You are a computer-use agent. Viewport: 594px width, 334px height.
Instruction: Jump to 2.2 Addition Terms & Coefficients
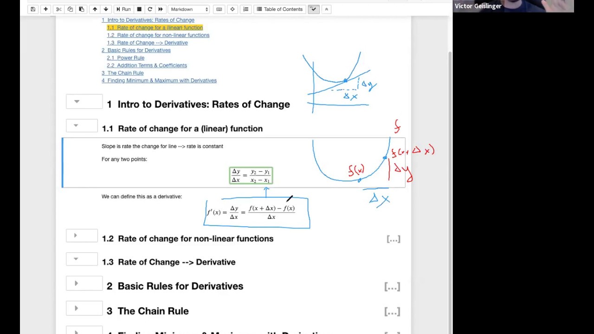point(147,65)
